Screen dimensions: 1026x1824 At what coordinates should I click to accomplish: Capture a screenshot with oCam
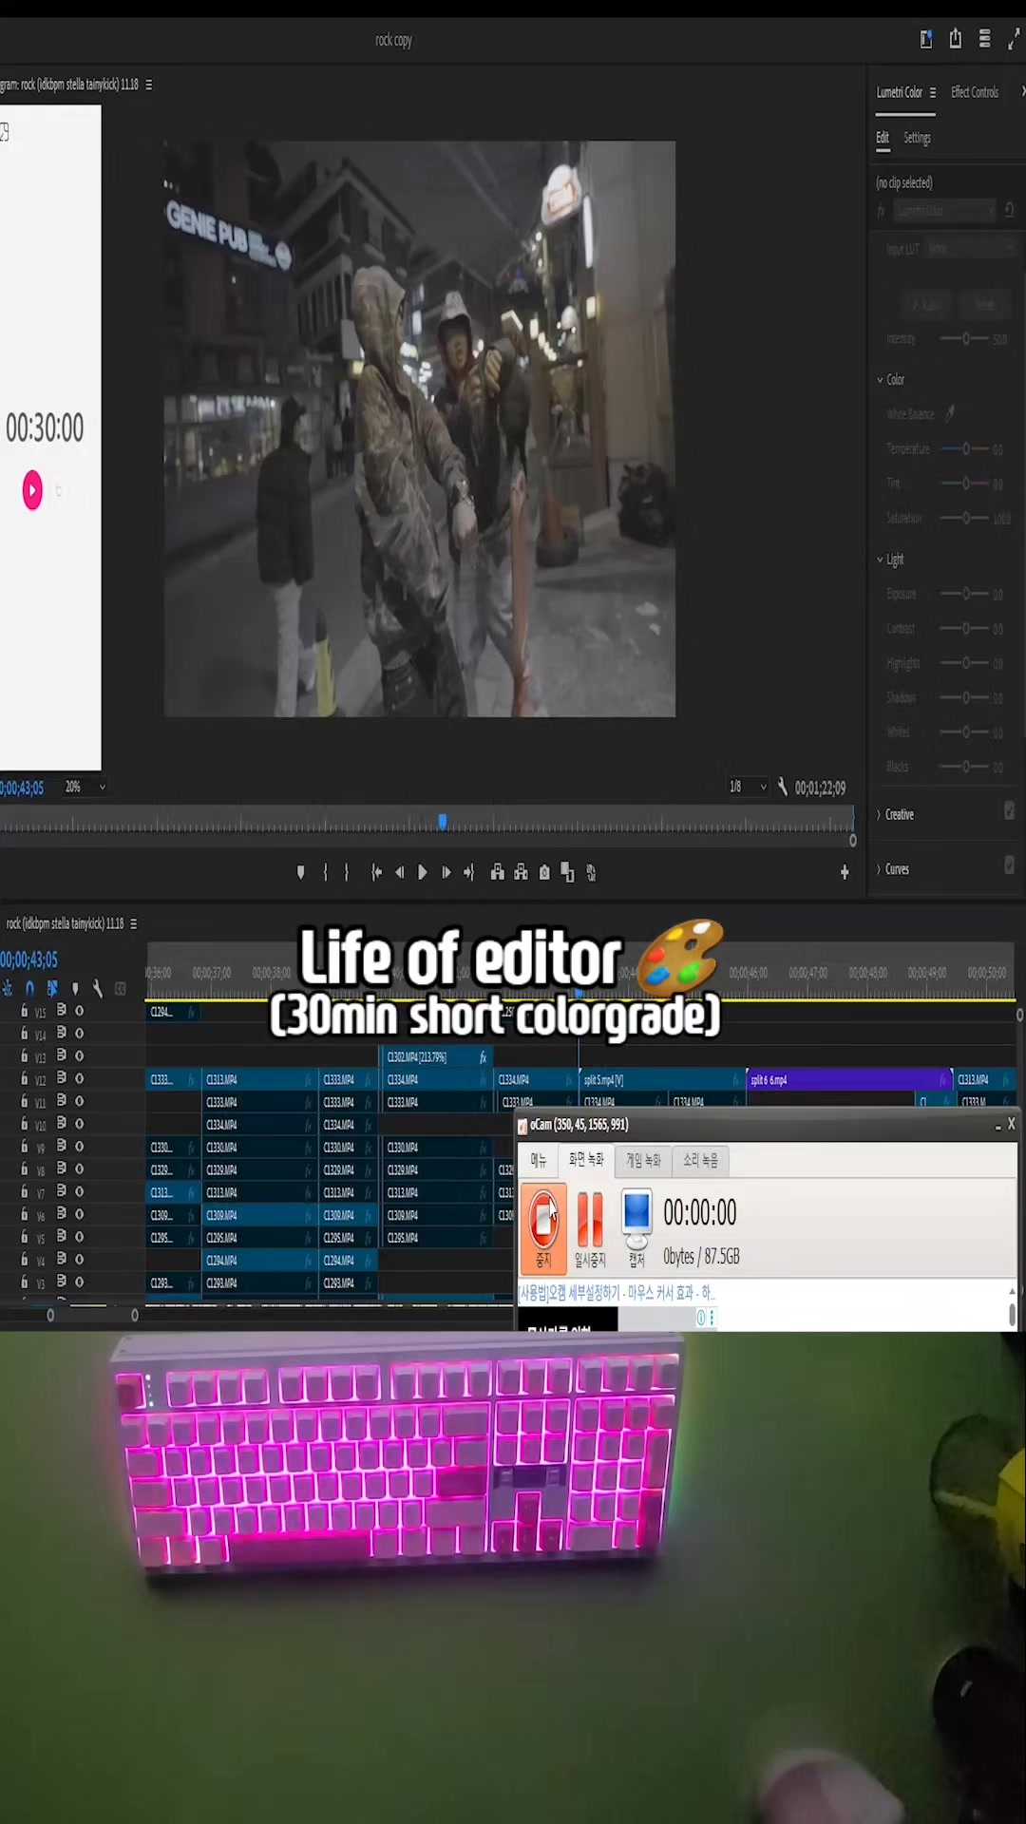click(636, 1227)
